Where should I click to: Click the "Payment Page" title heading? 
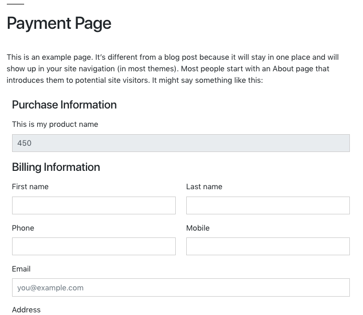59,24
